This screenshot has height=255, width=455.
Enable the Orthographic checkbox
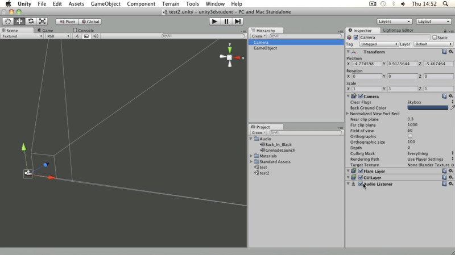(410, 136)
